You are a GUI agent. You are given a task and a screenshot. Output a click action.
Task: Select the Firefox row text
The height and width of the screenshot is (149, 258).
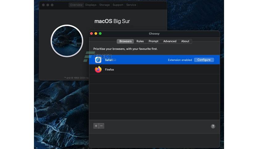(110, 70)
